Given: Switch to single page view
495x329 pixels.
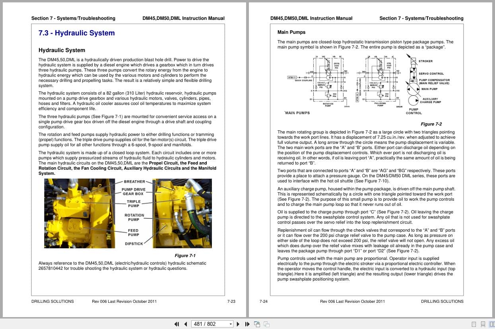Looking at the screenshot, I should click(474, 324).
